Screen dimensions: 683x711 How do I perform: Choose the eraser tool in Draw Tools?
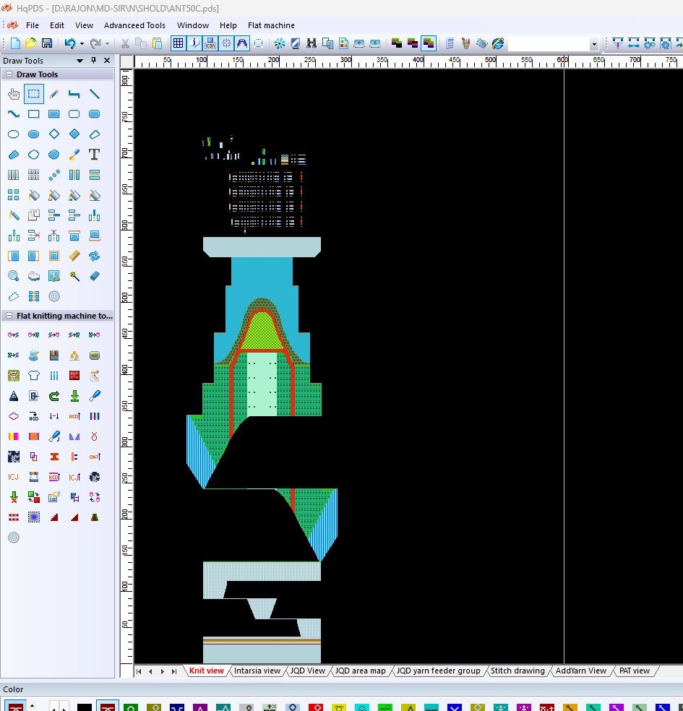(x=94, y=276)
